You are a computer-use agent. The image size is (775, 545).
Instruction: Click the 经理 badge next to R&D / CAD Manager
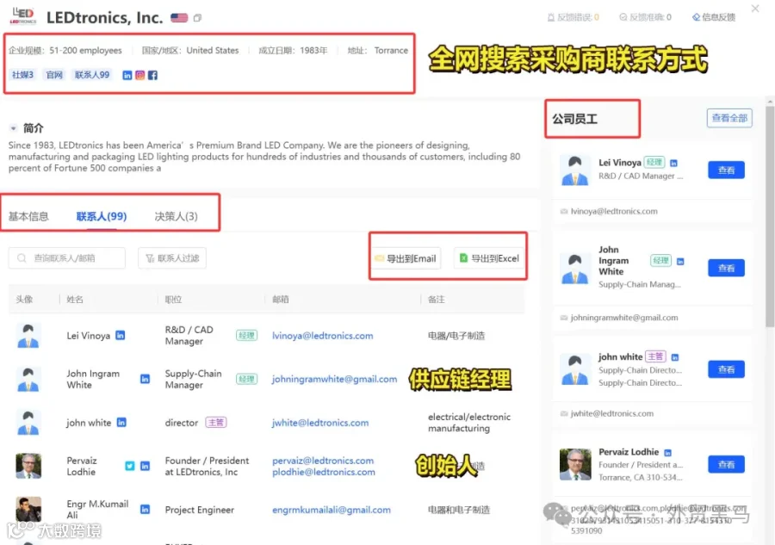tap(246, 336)
